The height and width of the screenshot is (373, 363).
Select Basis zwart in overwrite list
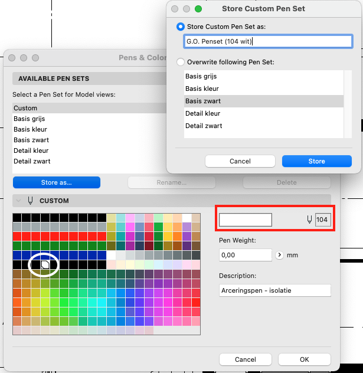coord(264,101)
